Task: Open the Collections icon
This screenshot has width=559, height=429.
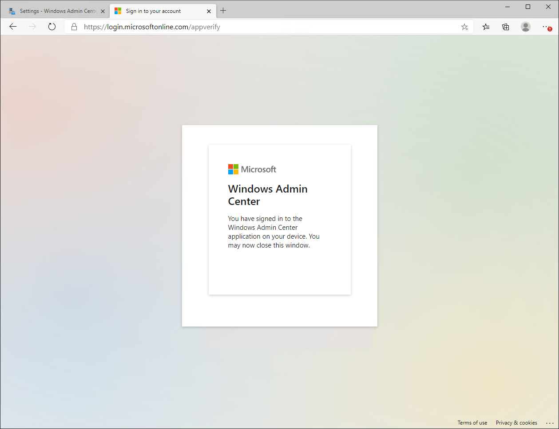Action: (x=506, y=27)
